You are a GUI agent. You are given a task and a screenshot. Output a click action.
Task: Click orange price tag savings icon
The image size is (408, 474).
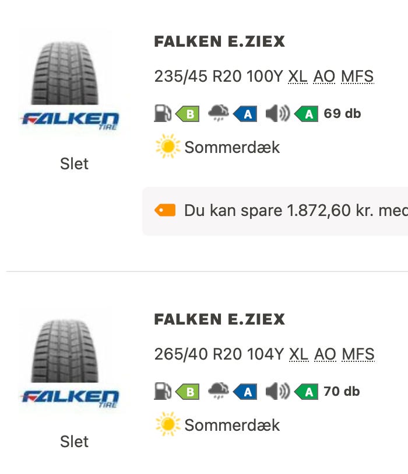(165, 210)
